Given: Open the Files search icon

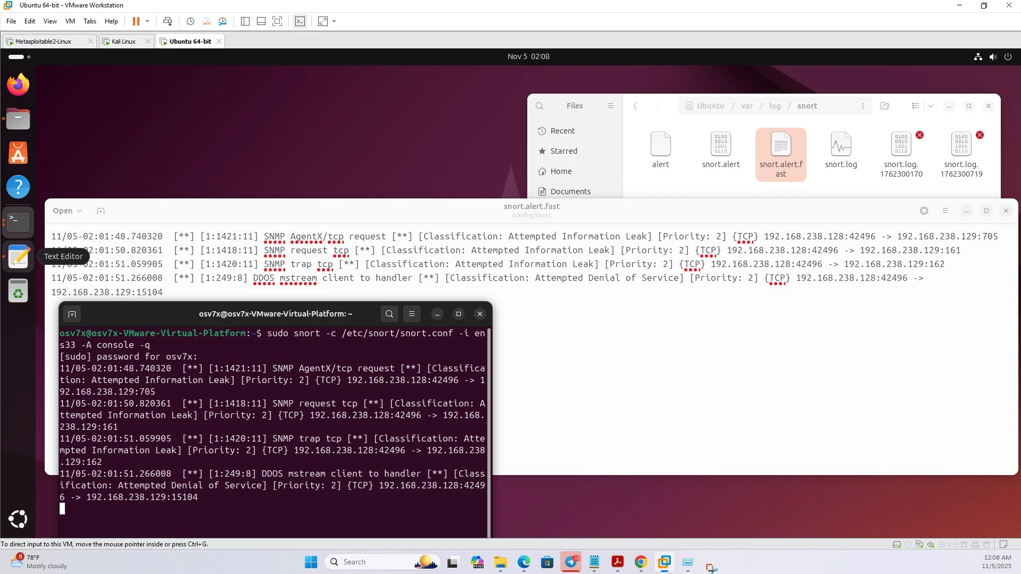Looking at the screenshot, I should (539, 105).
